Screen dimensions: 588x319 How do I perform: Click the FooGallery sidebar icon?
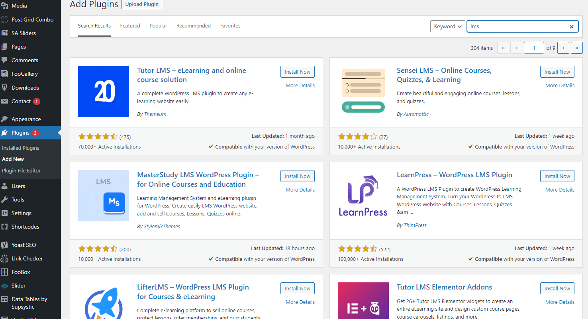coord(4,74)
